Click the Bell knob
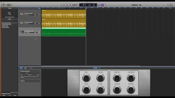175x98 pixels. pos(86,78)
